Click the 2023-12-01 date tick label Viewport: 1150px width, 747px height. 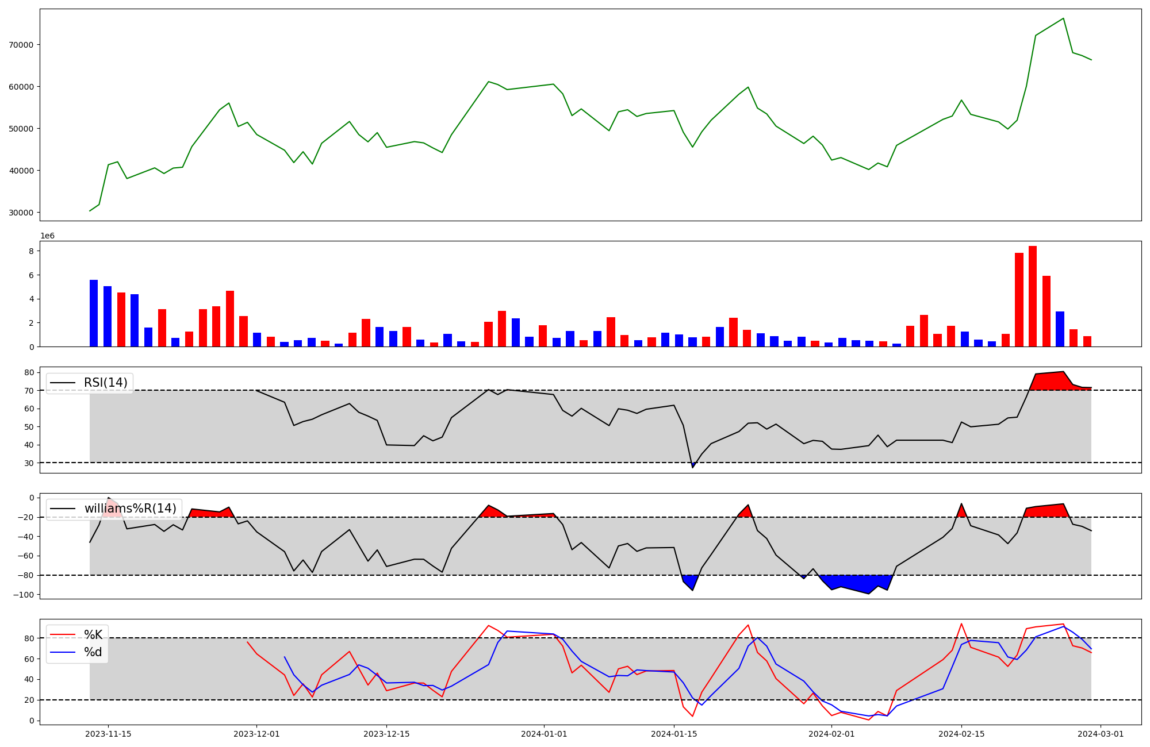point(256,734)
